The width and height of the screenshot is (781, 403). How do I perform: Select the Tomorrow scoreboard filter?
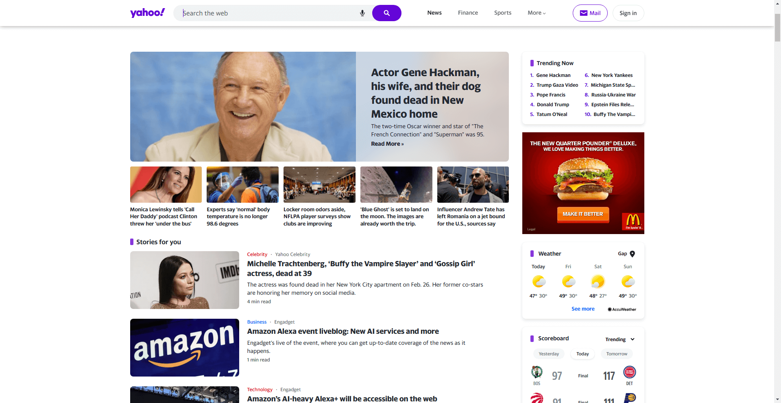pos(617,354)
